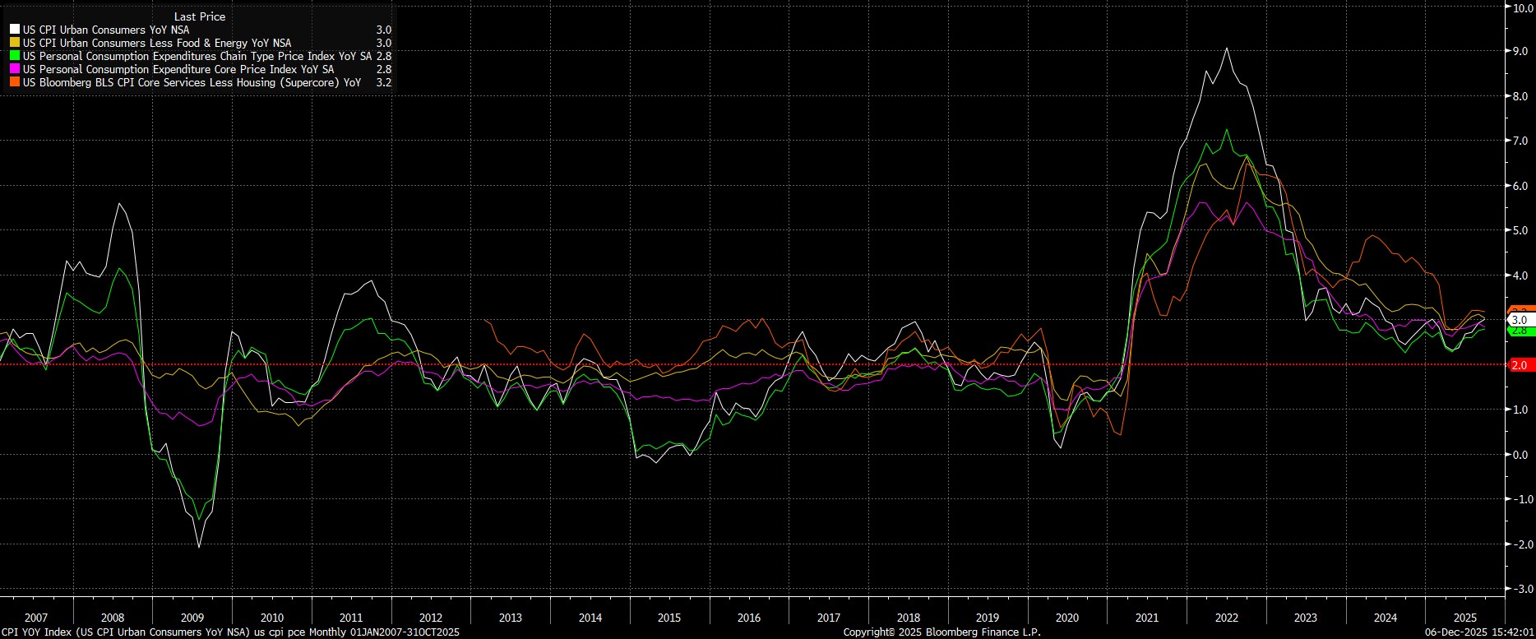
Task: Click the Bloomberg Finance L.P. copyright notice
Action: click(x=941, y=632)
